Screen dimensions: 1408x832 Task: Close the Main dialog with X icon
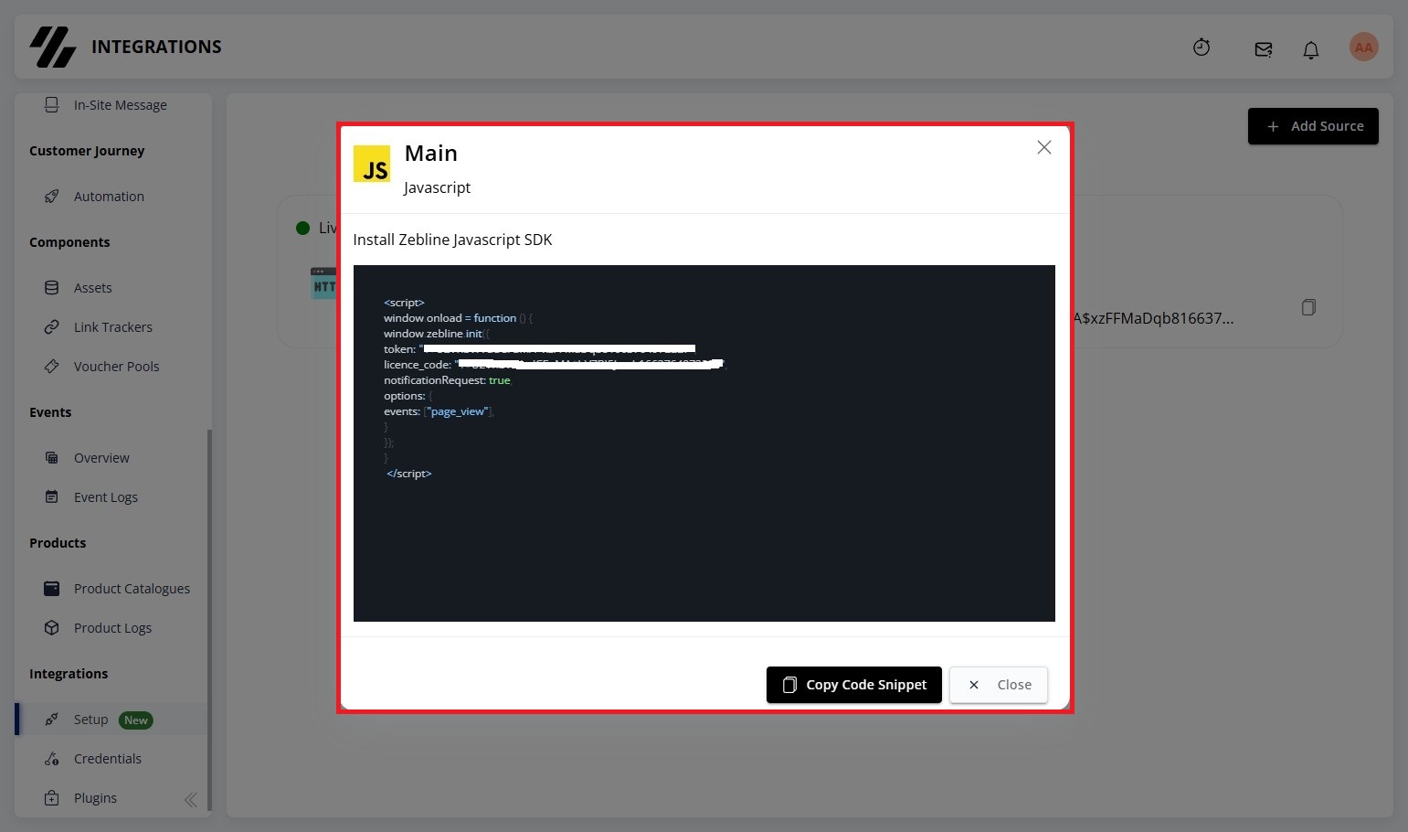click(1044, 147)
